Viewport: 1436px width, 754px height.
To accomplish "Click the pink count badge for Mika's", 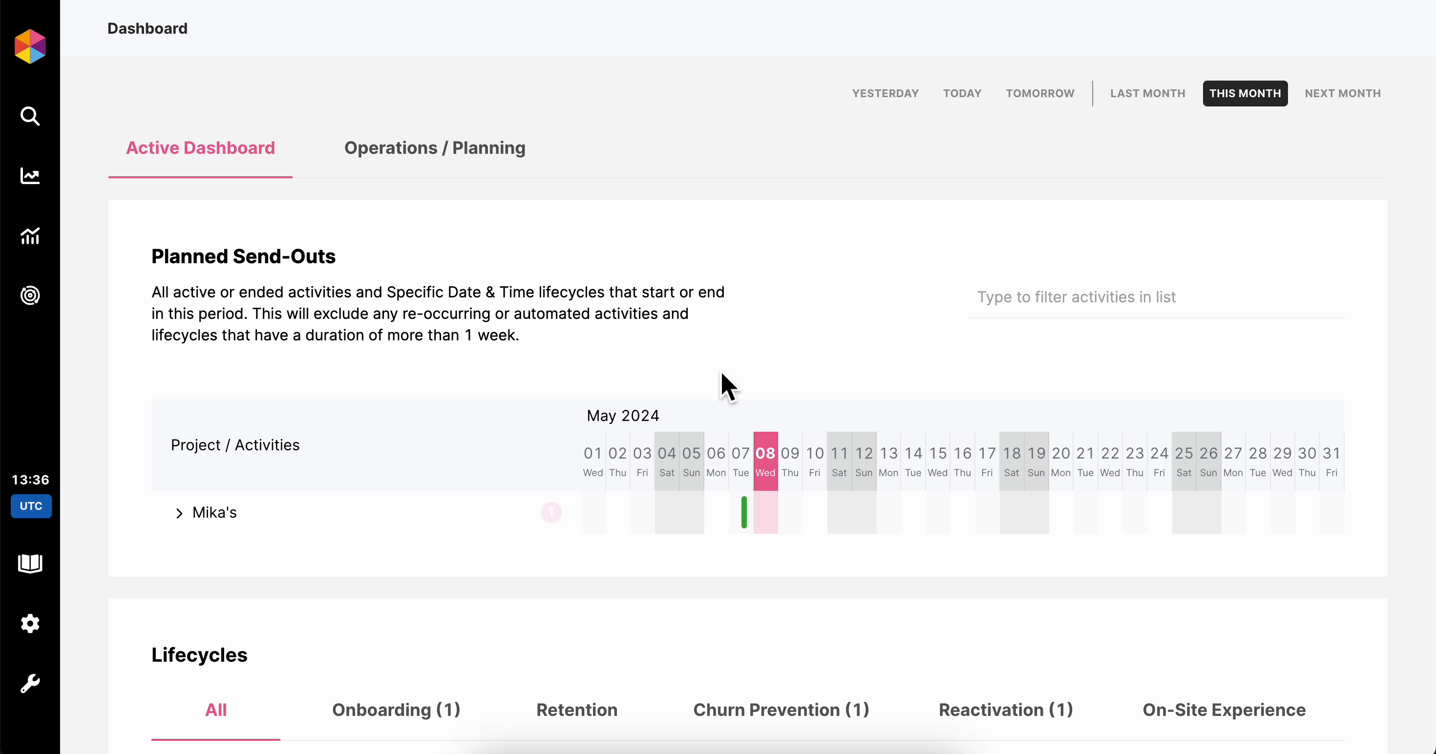I will (551, 512).
